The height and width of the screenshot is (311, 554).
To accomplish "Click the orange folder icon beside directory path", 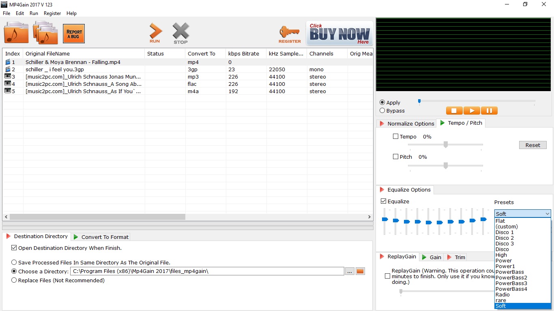I will [360, 271].
